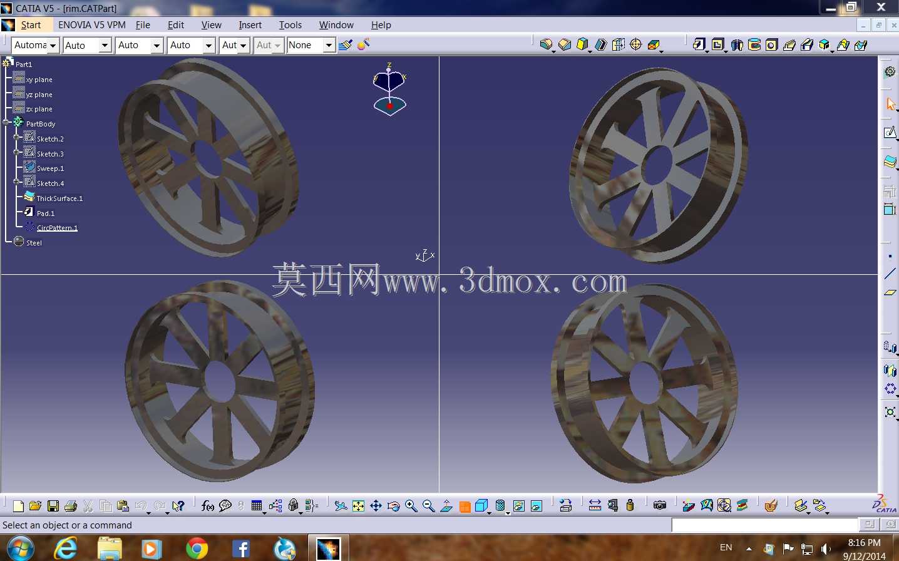The image size is (899, 561).
Task: Select the Steel material node
Action: [34, 243]
